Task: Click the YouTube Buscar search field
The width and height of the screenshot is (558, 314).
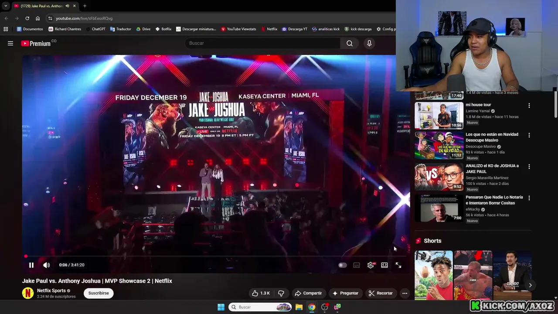Action: [263, 43]
